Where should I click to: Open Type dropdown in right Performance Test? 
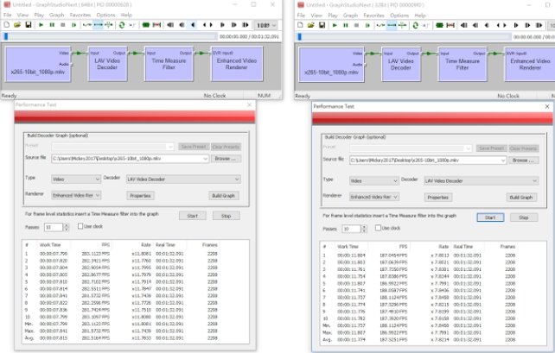(395, 181)
